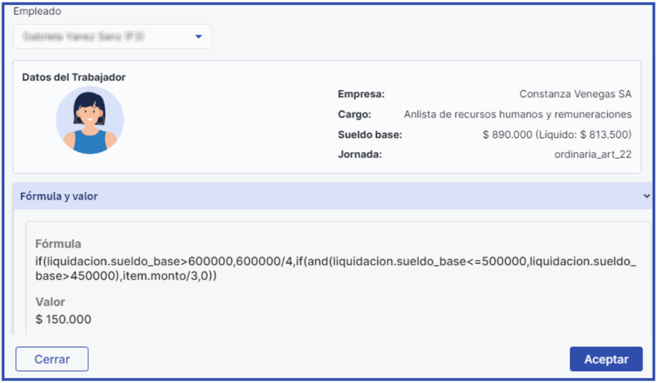This screenshot has height=383, width=658.
Task: Click the formula expression text
Action: pyautogui.click(x=336, y=269)
